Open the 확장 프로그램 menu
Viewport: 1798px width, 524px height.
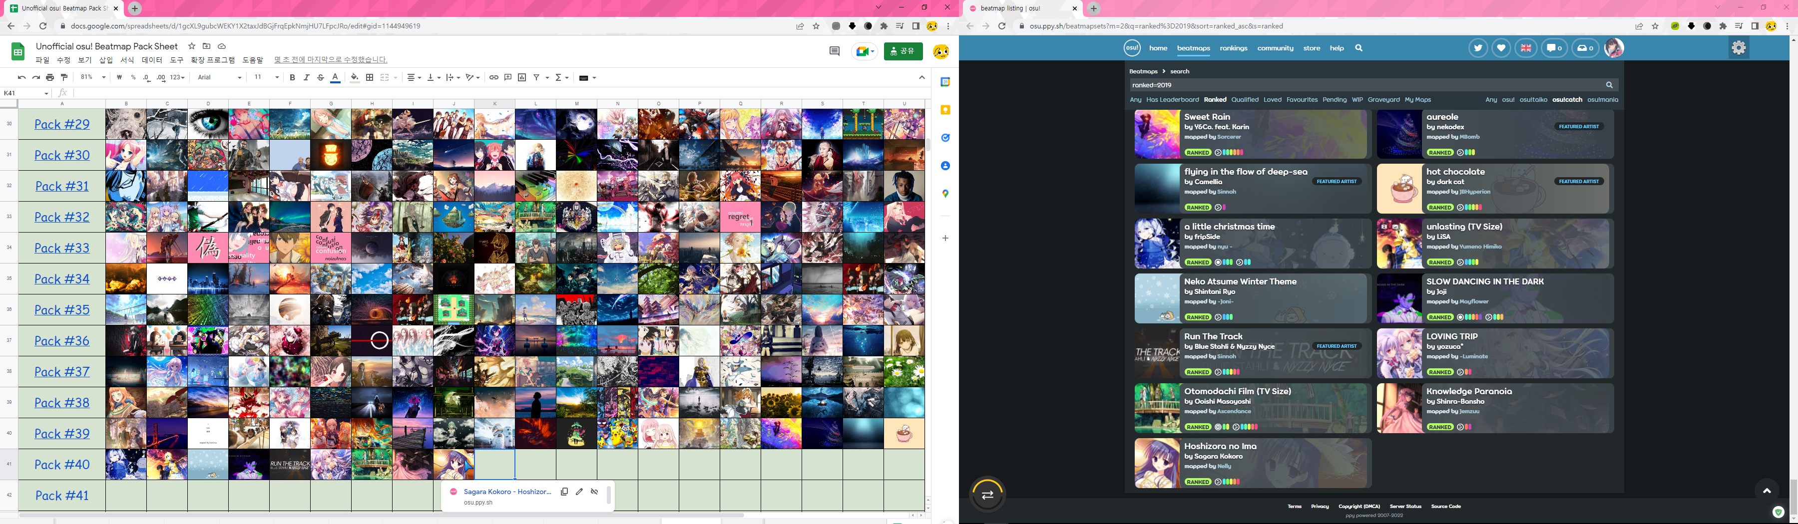[x=213, y=60]
